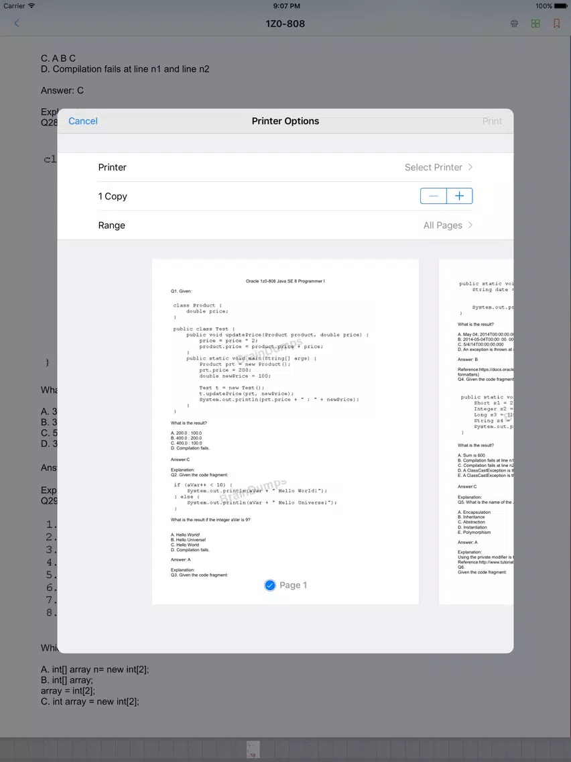Viewport: 571px width, 762px height.
Task: Tap the Print button in dialog header
Action: 492,121
